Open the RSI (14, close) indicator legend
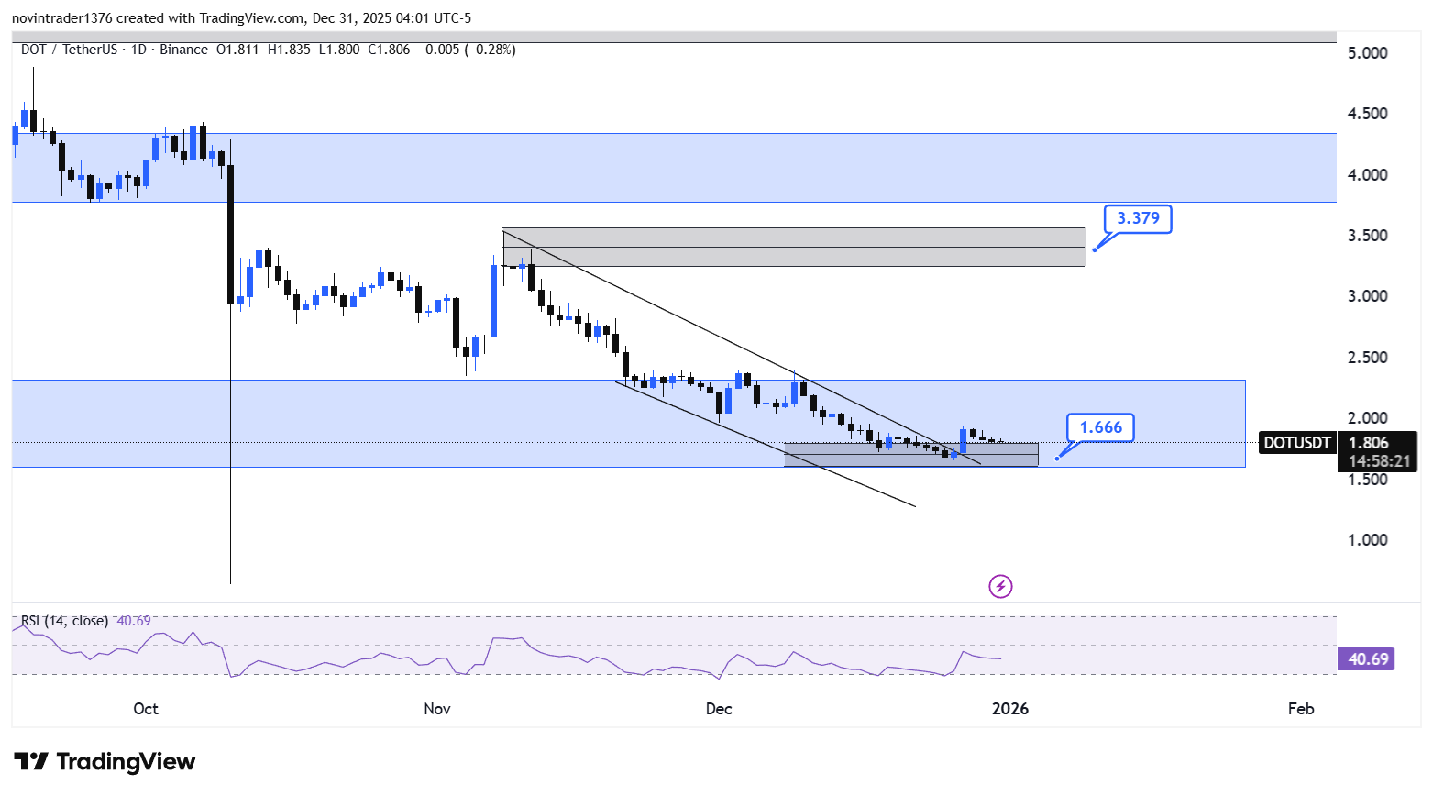 pyautogui.click(x=64, y=621)
